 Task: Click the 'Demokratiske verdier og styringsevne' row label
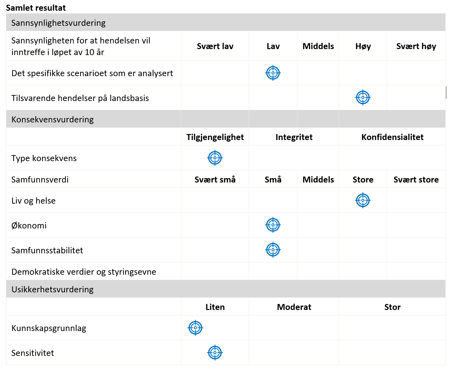84,272
